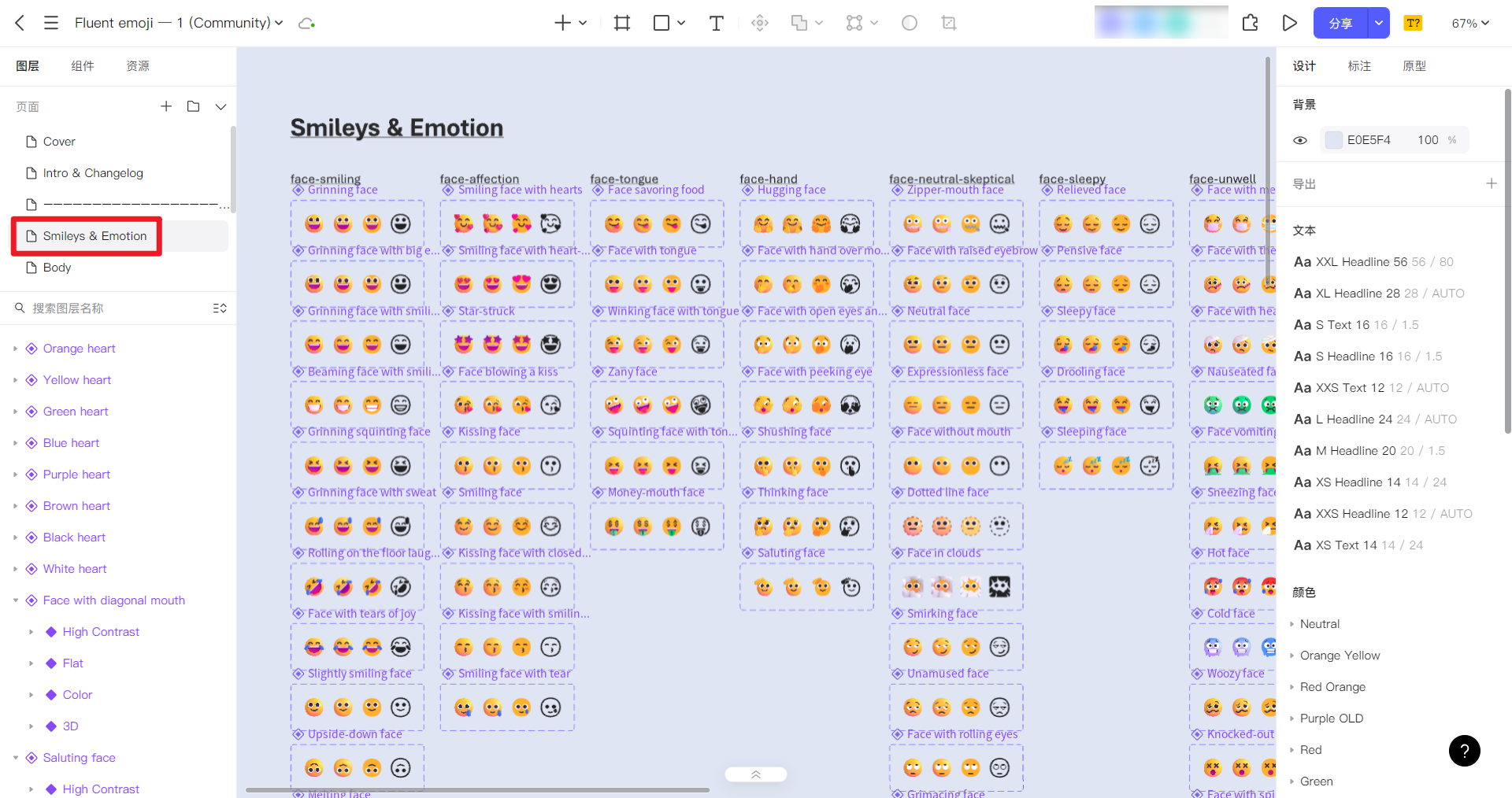
Task: Expand the Orange Yellow color group
Action: pos(1292,655)
